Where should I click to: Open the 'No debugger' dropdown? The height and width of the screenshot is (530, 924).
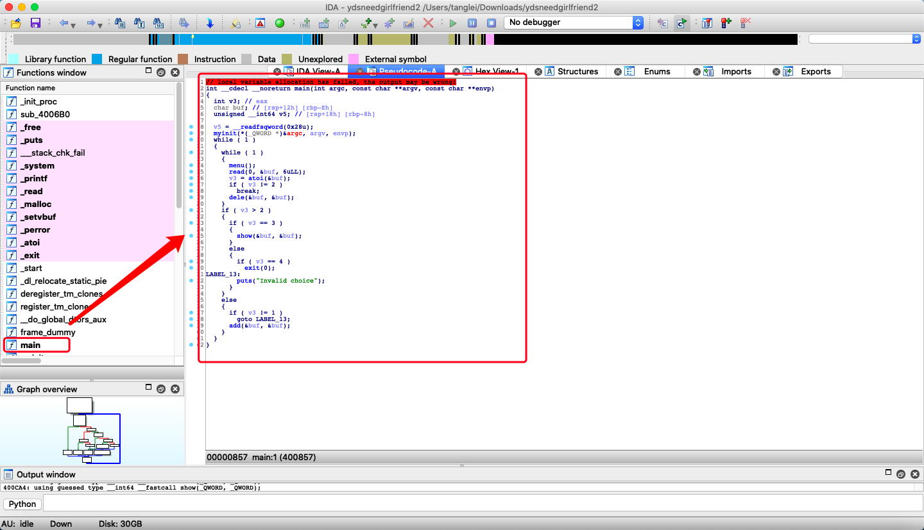pos(574,22)
